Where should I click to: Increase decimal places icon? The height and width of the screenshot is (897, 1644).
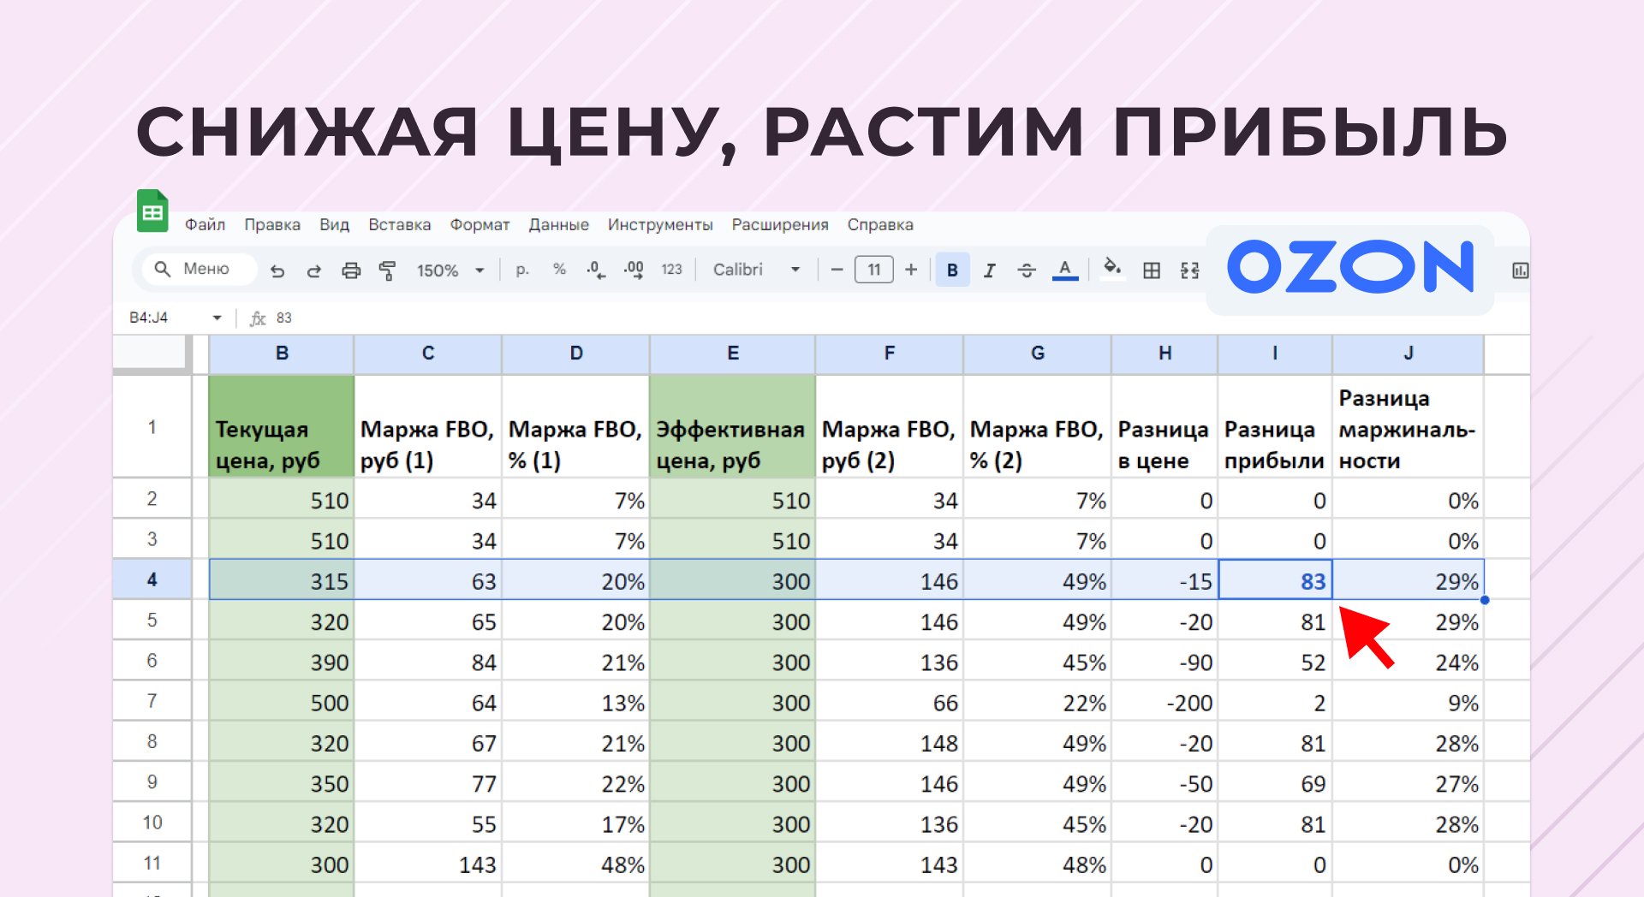(634, 270)
